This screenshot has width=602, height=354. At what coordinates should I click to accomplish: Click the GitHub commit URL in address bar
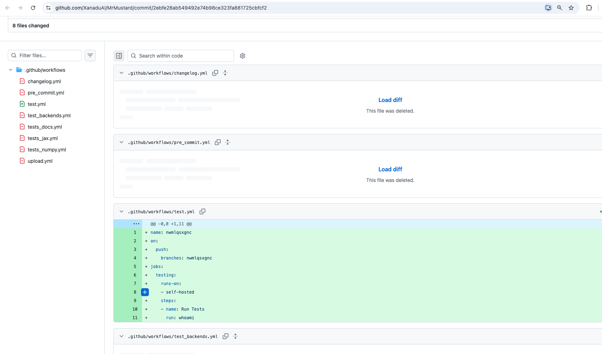[x=161, y=8]
